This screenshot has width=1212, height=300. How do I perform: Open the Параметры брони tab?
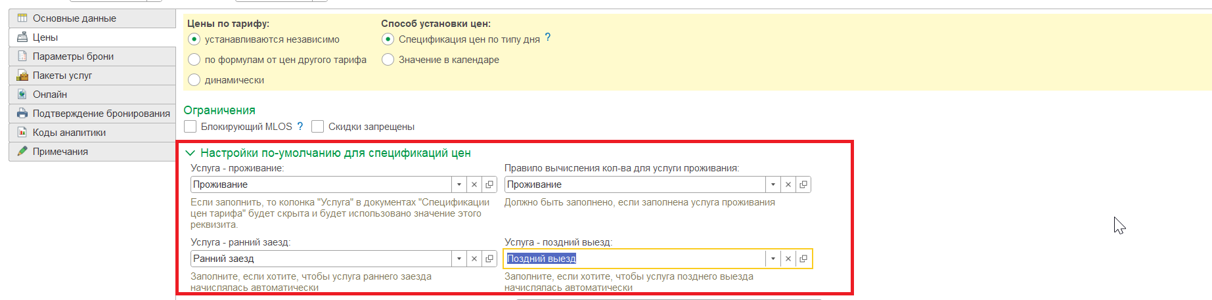tap(92, 56)
